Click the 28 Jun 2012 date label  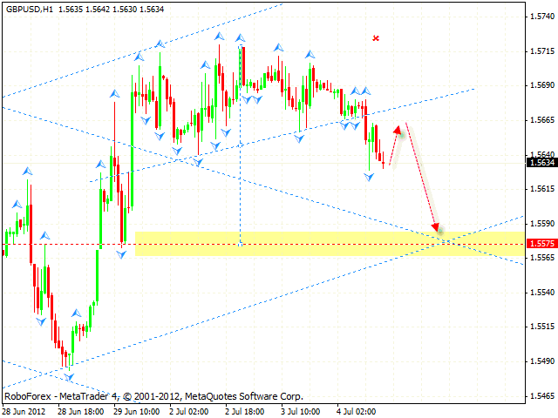pyautogui.click(x=24, y=412)
